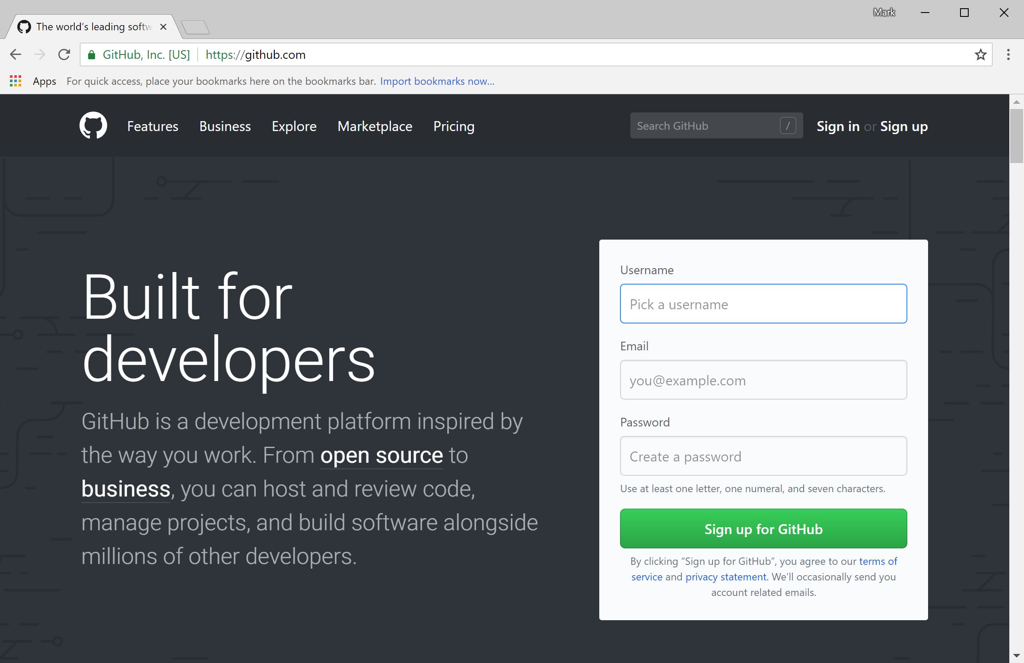Click the Sign up for GitHub button
Image resolution: width=1024 pixels, height=663 pixels.
coord(763,528)
